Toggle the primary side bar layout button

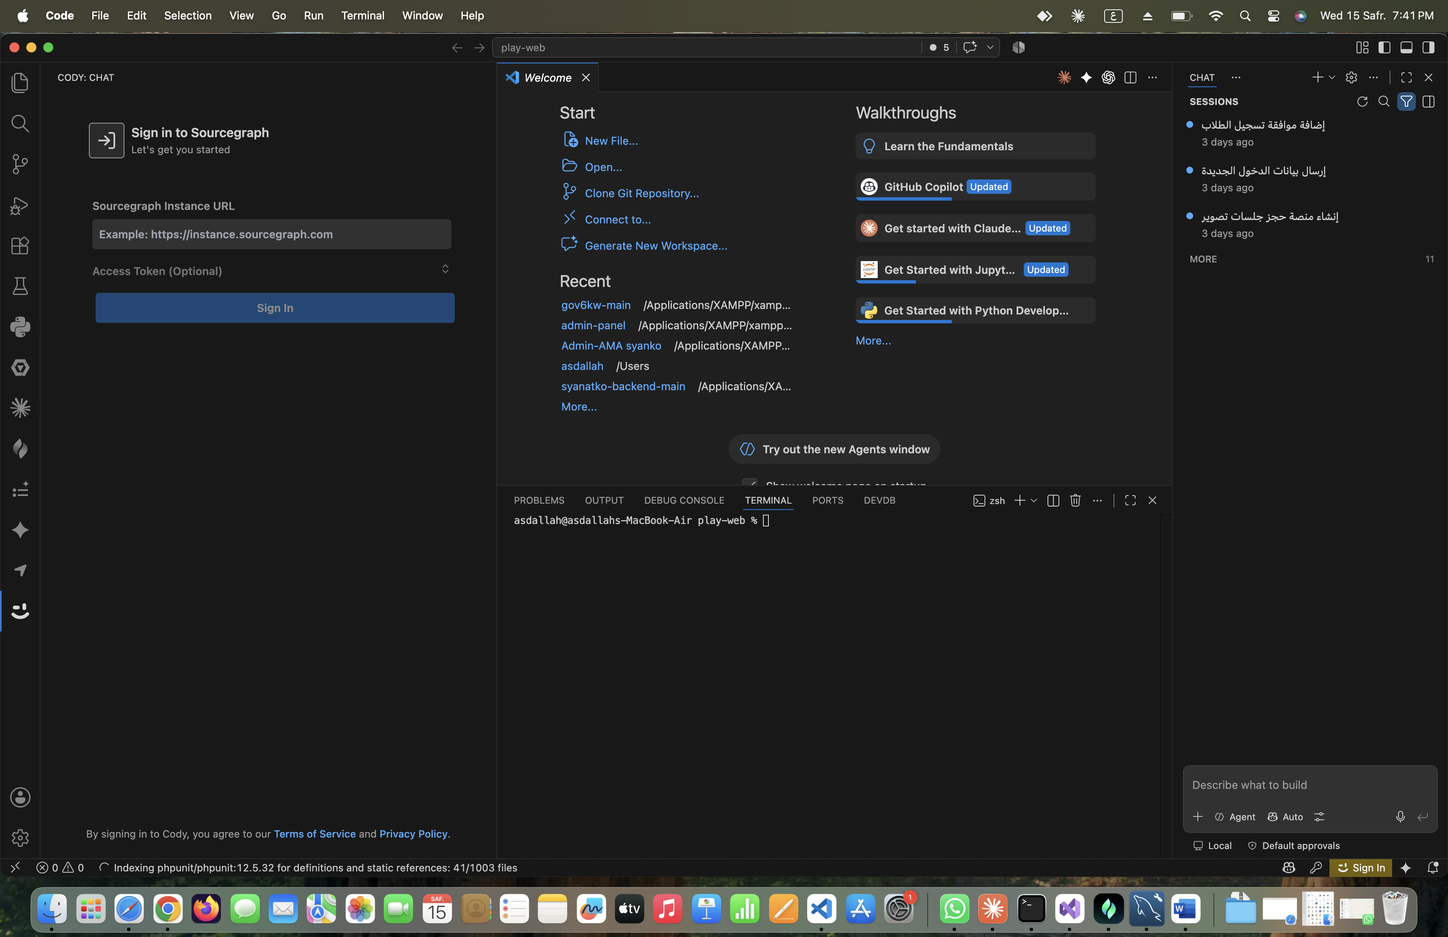1384,47
